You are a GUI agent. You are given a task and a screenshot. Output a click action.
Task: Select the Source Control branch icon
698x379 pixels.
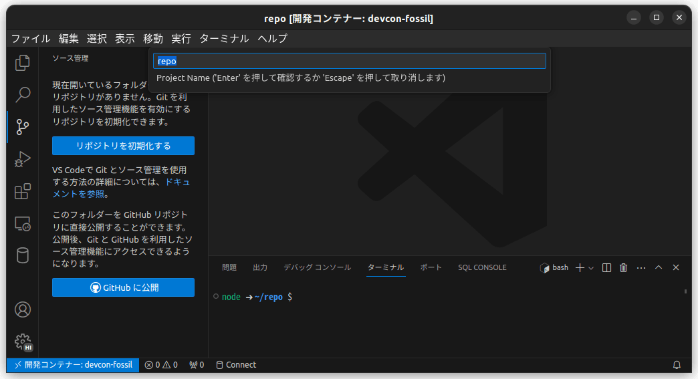pos(22,127)
